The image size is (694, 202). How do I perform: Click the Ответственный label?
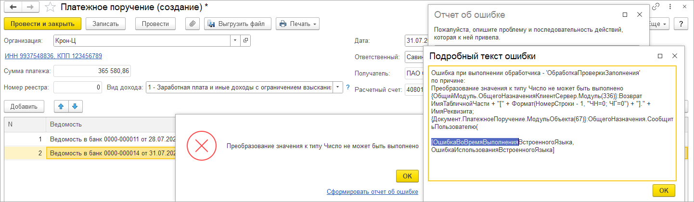pyautogui.click(x=377, y=57)
